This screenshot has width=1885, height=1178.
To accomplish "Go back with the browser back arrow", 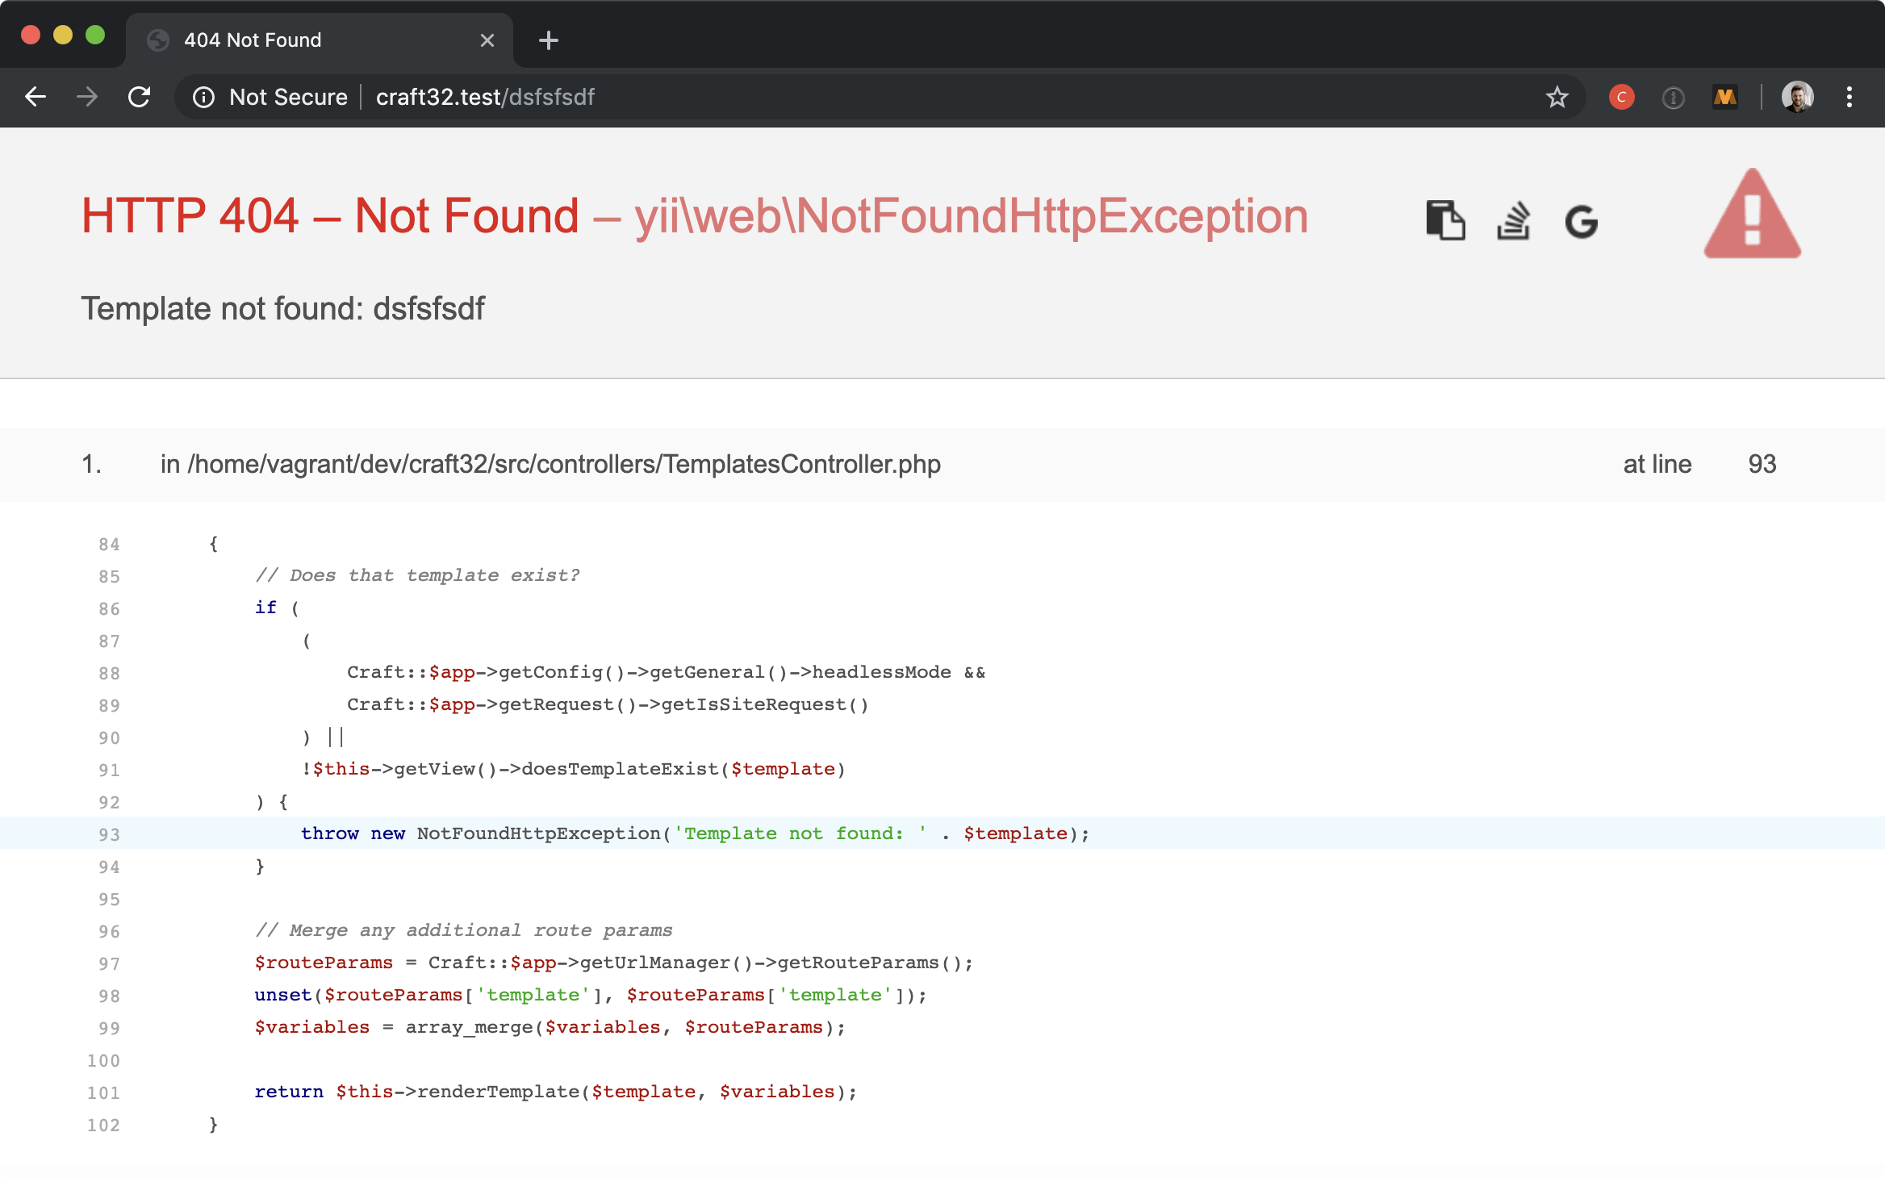I will (x=36, y=97).
